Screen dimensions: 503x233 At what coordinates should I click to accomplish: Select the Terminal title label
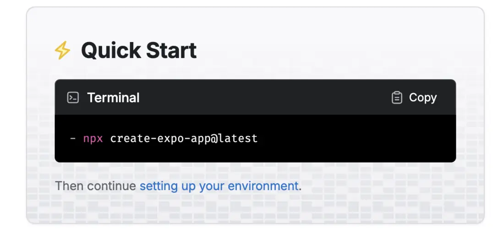click(x=113, y=98)
